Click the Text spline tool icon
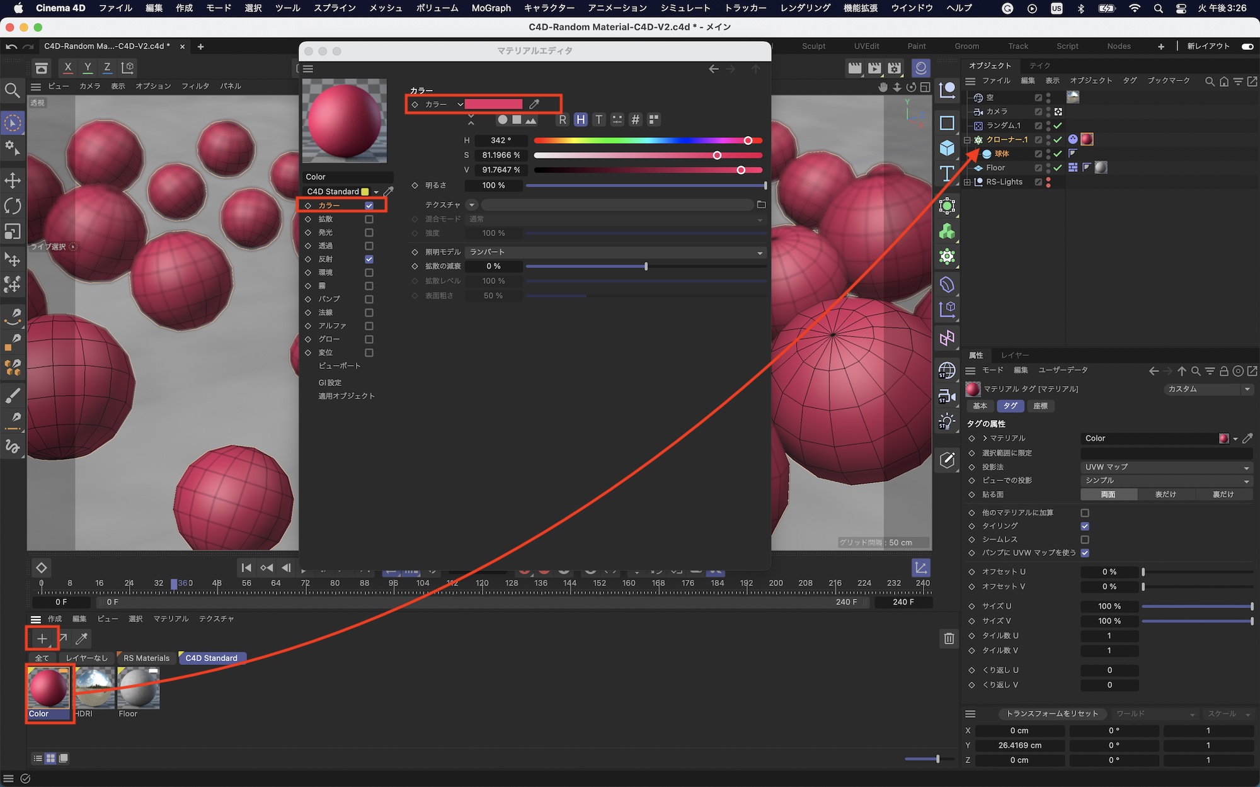 [x=947, y=173]
